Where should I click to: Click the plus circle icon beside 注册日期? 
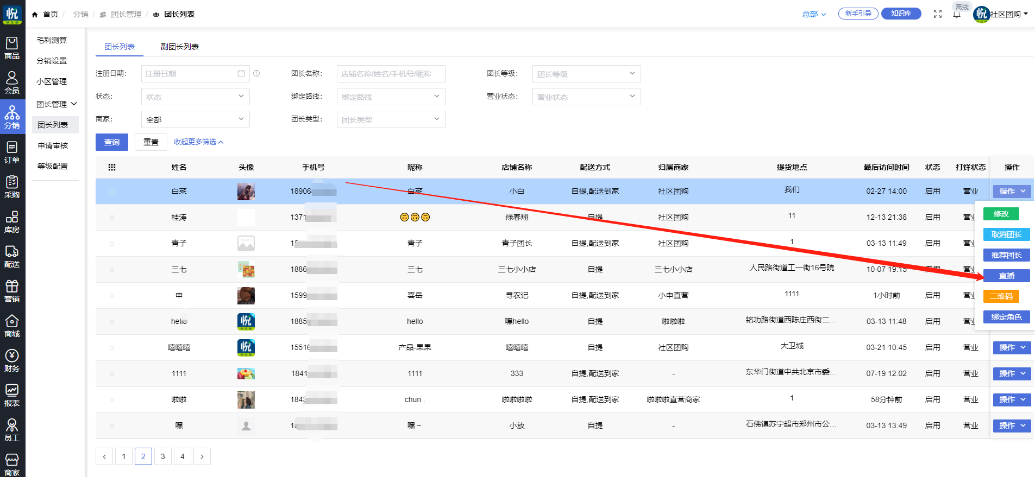tap(256, 73)
